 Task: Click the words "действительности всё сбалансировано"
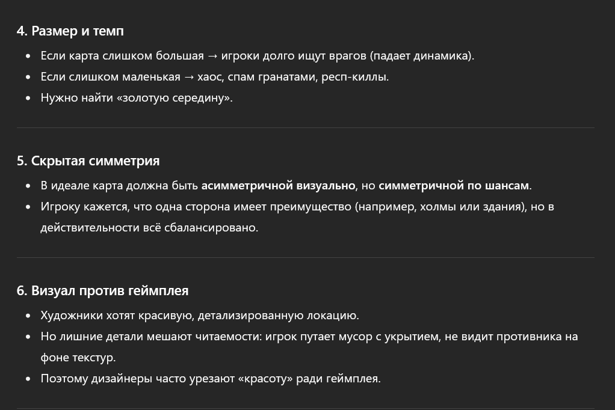pyautogui.click(x=149, y=227)
